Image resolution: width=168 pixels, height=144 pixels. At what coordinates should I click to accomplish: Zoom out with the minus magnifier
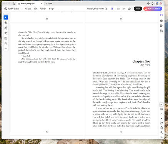coord(161,137)
